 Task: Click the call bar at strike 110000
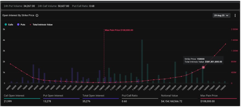click(109, 75)
